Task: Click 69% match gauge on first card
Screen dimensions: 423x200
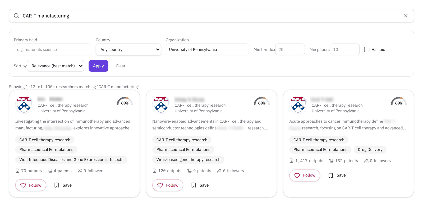Action: click(125, 101)
